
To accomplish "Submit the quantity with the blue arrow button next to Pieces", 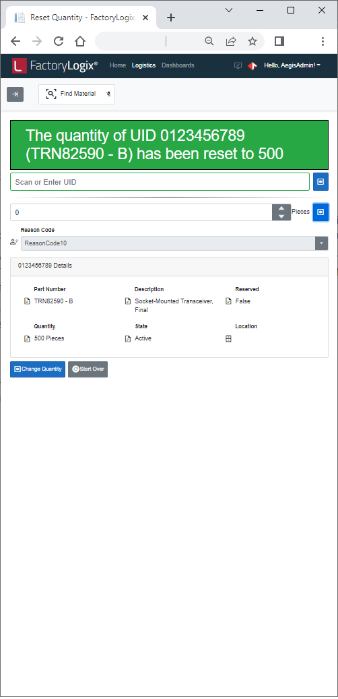I will click(320, 212).
